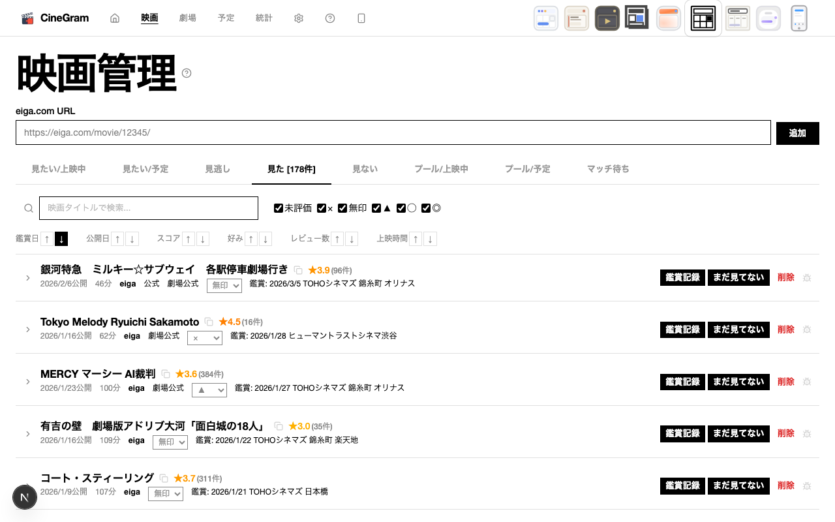The width and height of the screenshot is (835, 522).
Task: Expand the 銀河特急 movie row chevron
Action: pyautogui.click(x=28, y=278)
